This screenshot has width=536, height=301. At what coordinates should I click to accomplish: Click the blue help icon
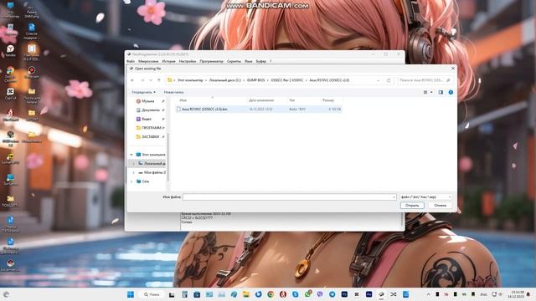(451, 92)
